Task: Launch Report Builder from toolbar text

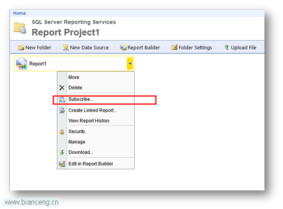Action: (143, 48)
